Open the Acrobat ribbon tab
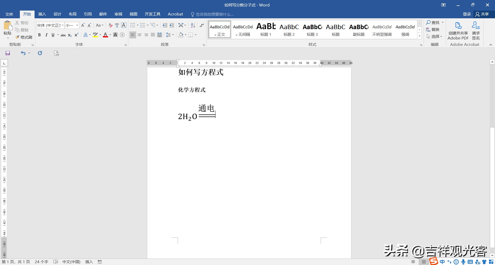 [175, 14]
